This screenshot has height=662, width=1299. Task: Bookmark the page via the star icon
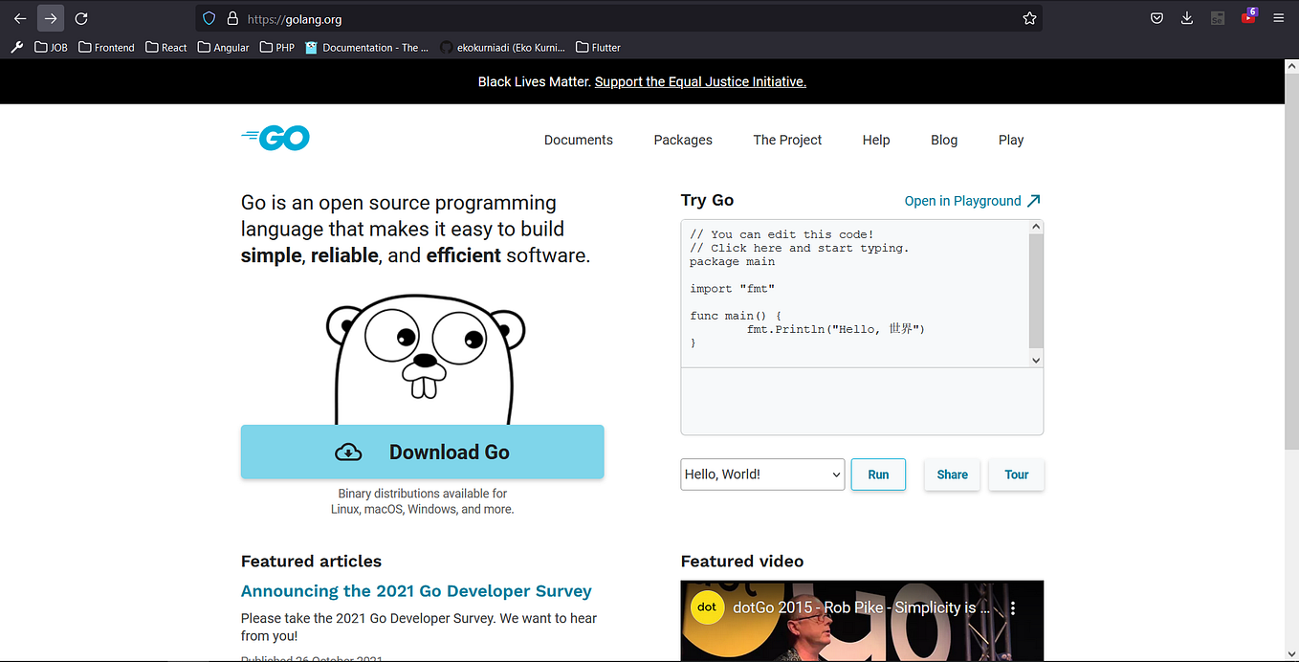click(1029, 18)
